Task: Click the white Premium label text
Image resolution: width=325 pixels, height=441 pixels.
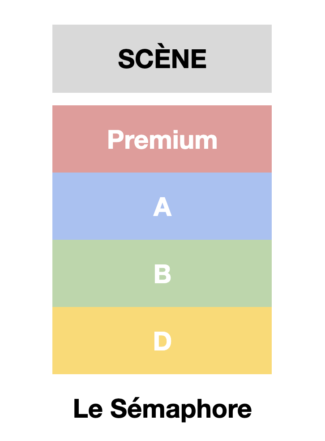Action: [162, 140]
